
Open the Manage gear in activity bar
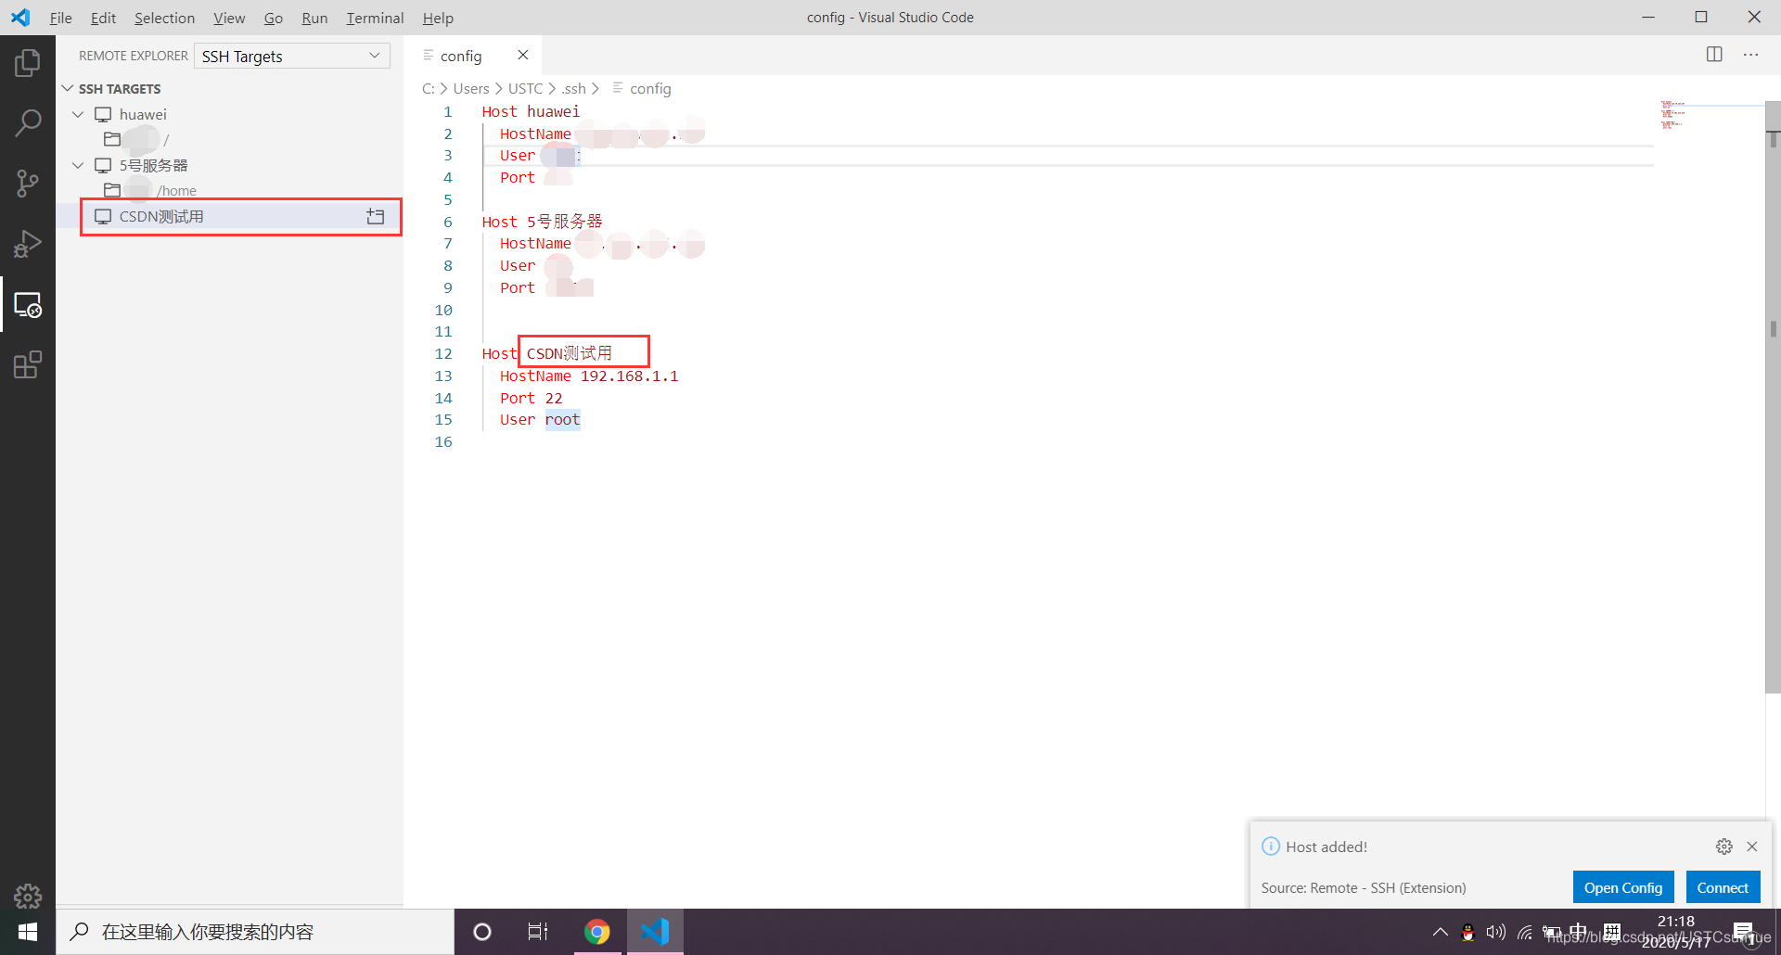click(28, 896)
